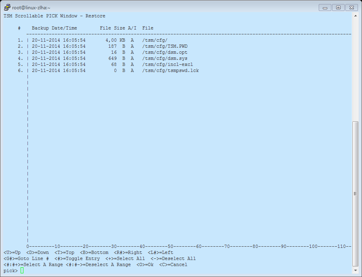Viewport: 362px width, 277px height.
Task: Click the <G#>=Goto Line # text
Action: tap(26, 258)
